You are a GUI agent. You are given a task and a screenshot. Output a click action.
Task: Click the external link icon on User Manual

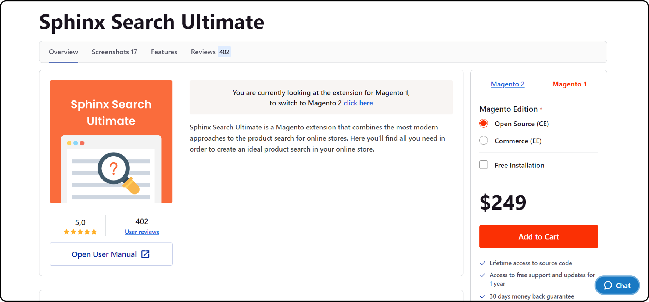146,254
